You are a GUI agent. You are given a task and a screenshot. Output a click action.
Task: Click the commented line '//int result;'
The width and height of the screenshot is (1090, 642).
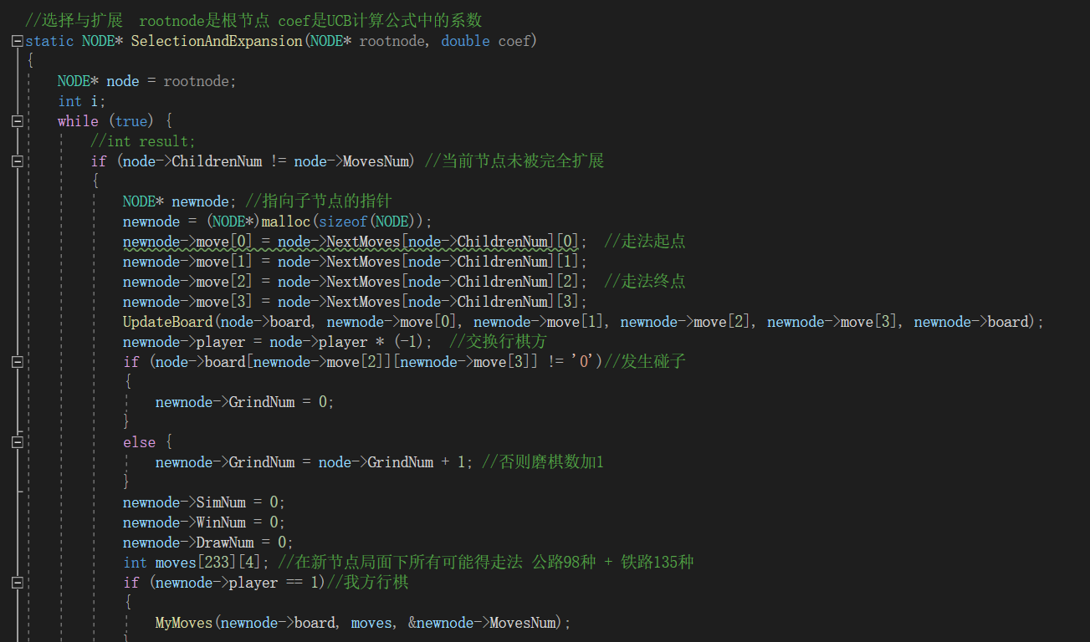pos(143,141)
